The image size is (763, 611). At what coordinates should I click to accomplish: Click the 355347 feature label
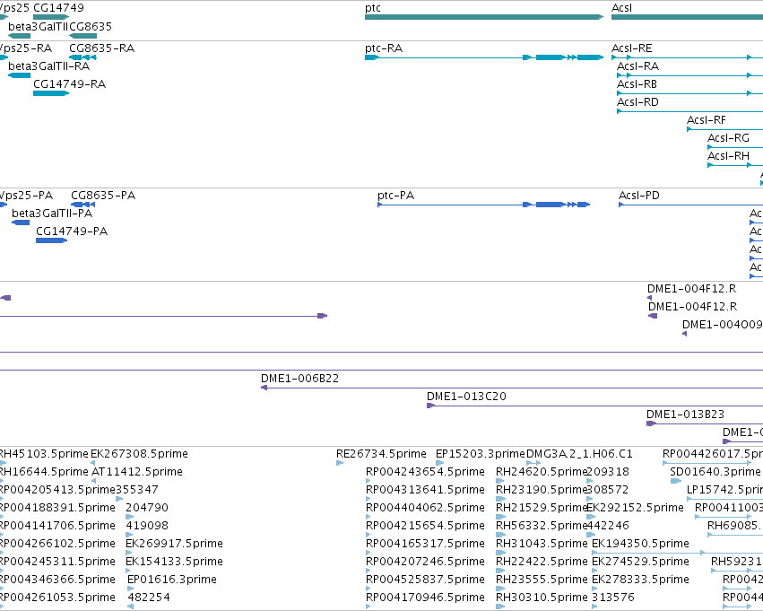137,490
